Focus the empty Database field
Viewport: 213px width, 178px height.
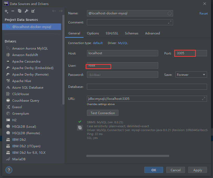[x=147, y=87]
